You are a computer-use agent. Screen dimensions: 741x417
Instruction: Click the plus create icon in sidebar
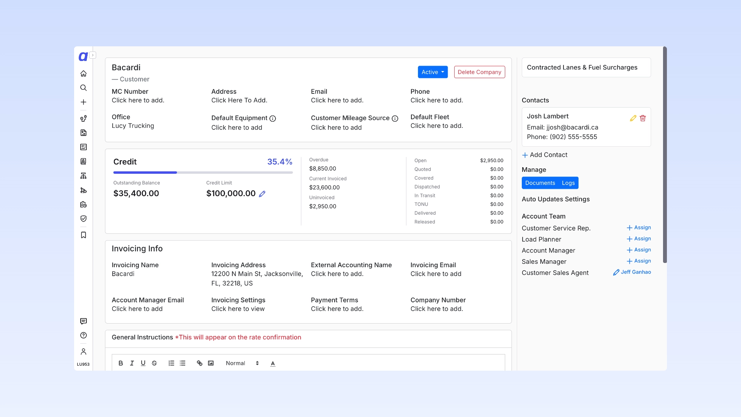[83, 102]
